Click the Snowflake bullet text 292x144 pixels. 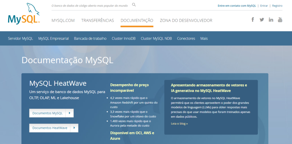(133, 114)
